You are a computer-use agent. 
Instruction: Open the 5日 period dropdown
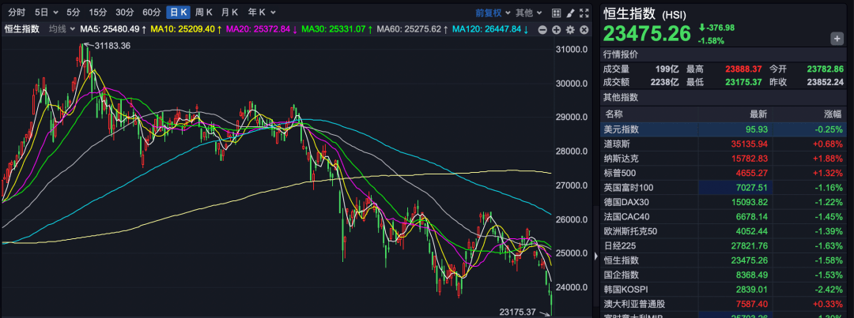coord(44,13)
